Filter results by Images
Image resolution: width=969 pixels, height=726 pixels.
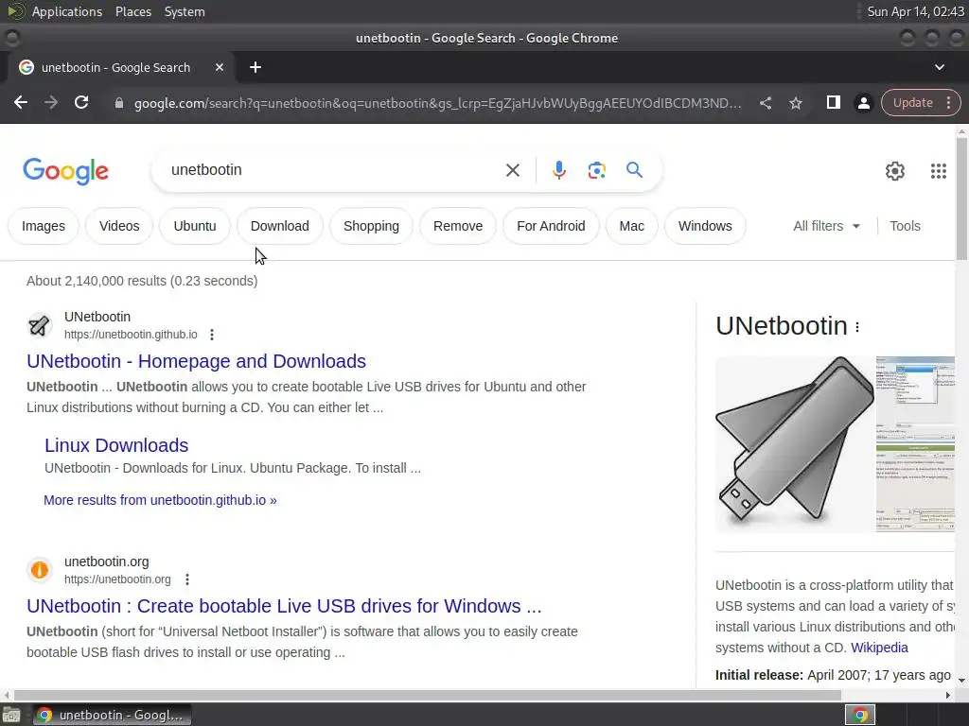pyautogui.click(x=44, y=226)
